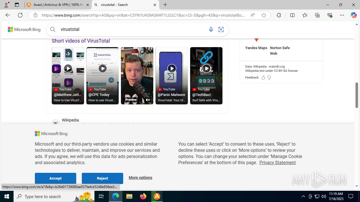This screenshot has height=202, width=360.
Task: Add this page to favorites star
Action: pyautogui.click(x=264, y=15)
